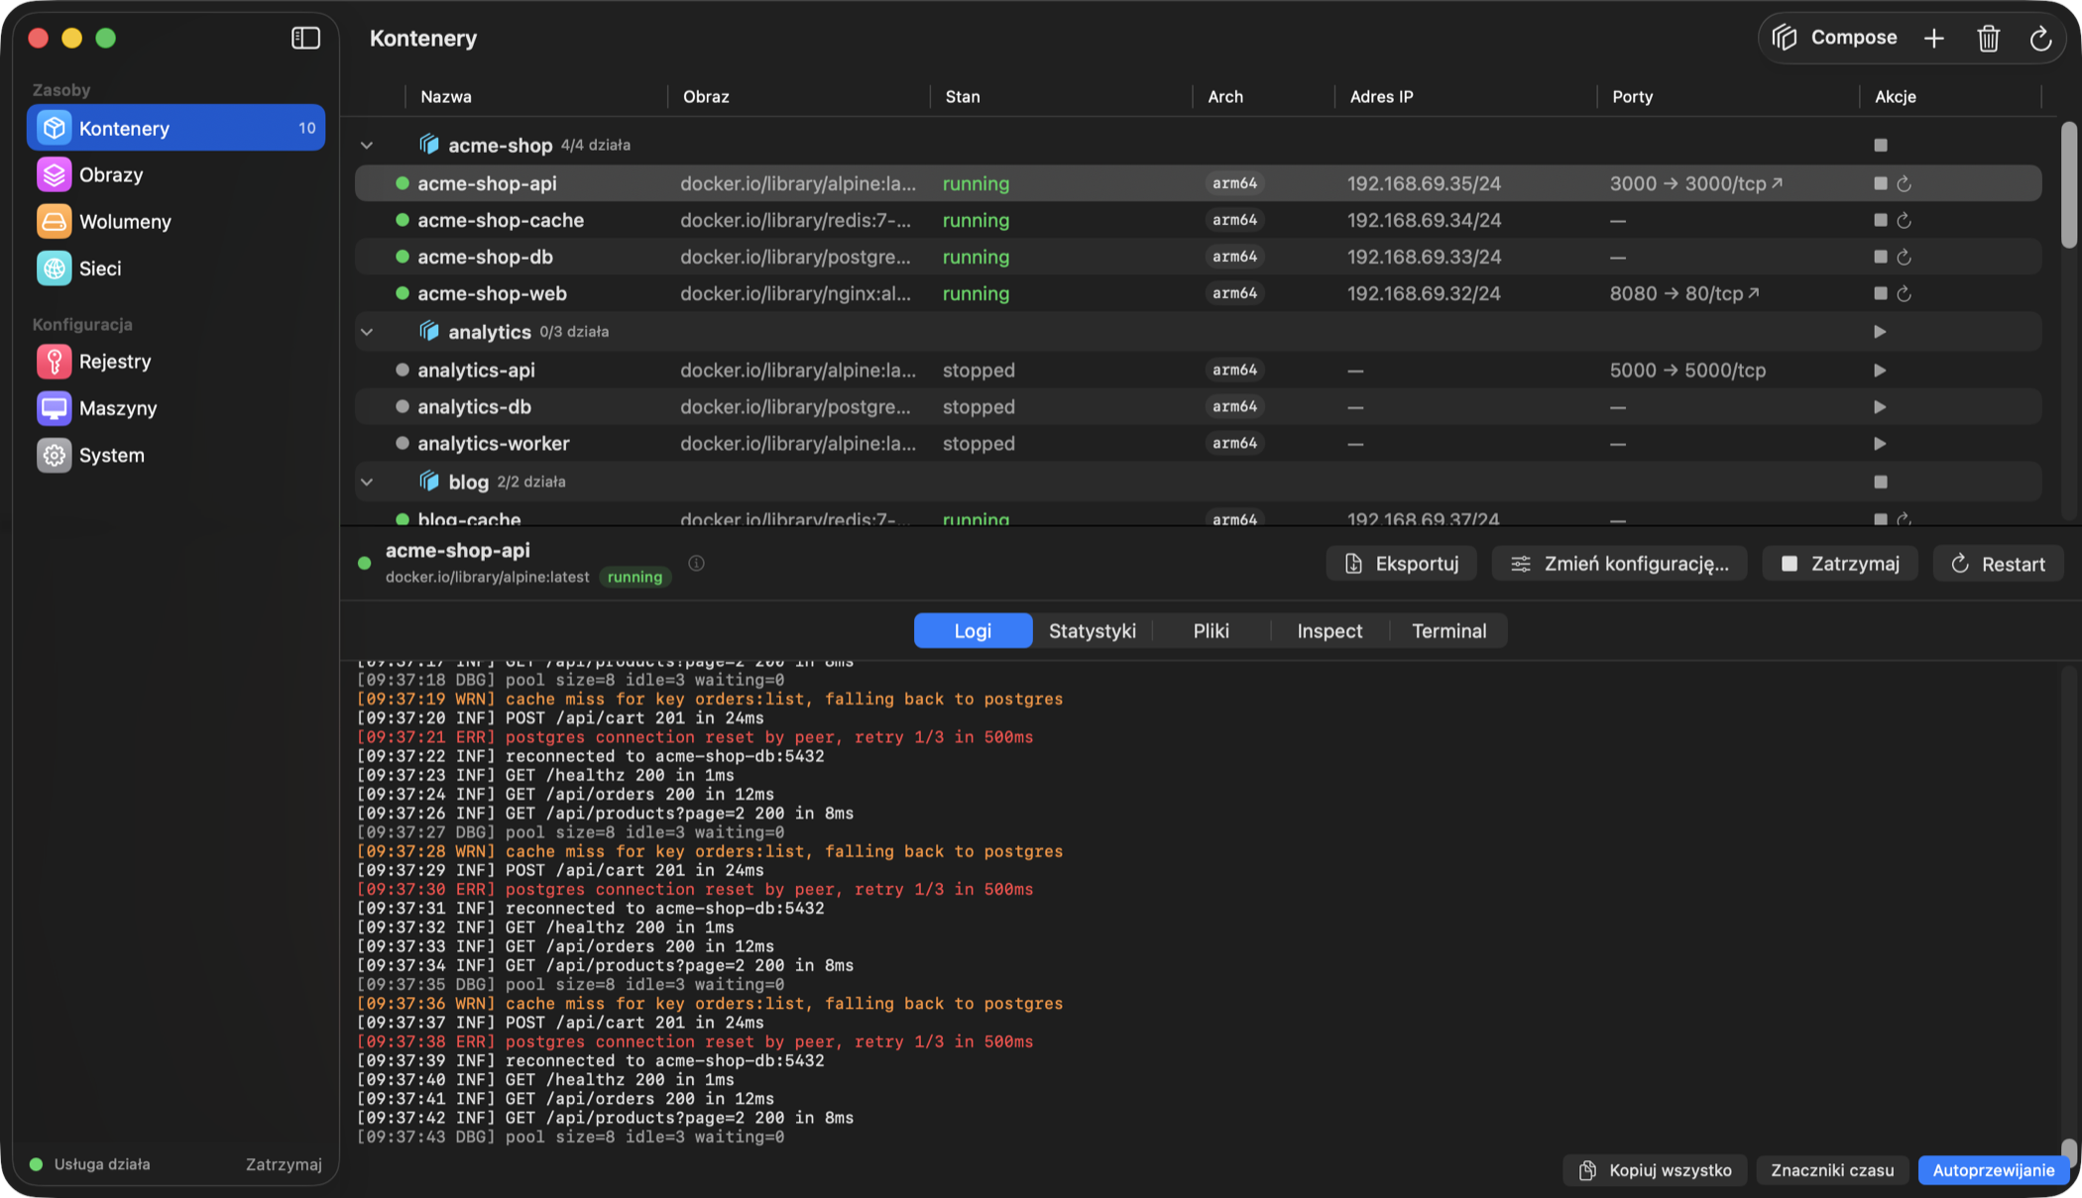2082x1198 pixels.
Task: Stop the whole acme-shop group
Action: pos(1881,145)
